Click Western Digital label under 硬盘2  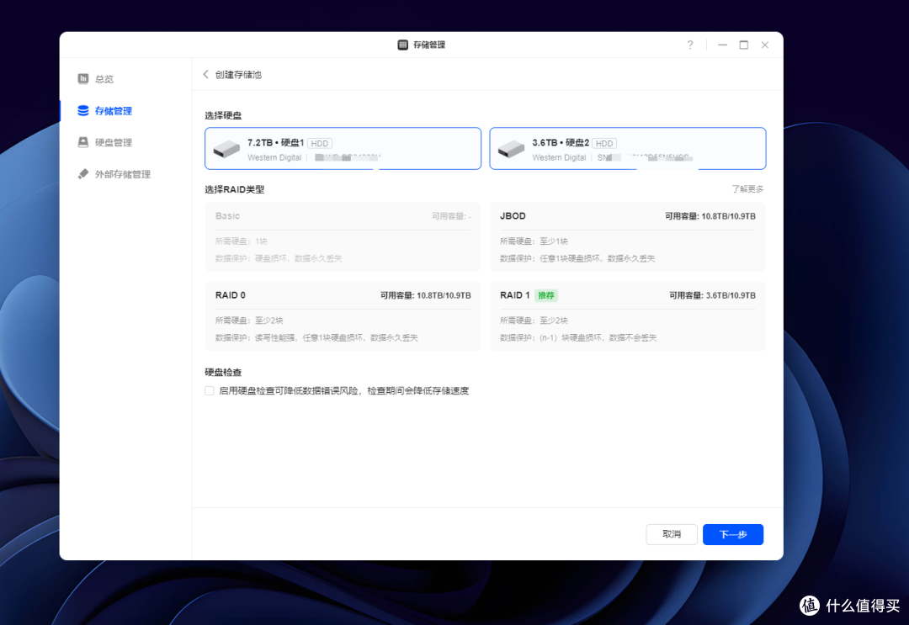coord(559,157)
